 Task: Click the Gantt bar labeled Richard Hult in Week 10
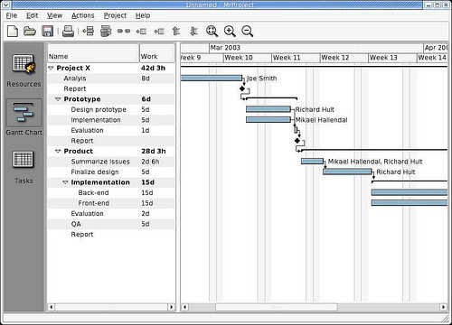268,109
